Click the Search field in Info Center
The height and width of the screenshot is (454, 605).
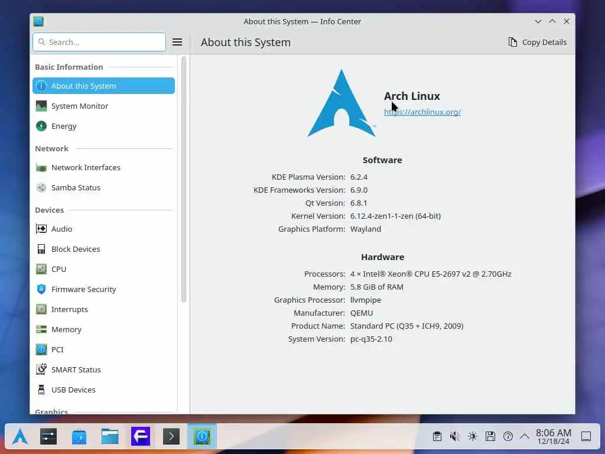99,42
